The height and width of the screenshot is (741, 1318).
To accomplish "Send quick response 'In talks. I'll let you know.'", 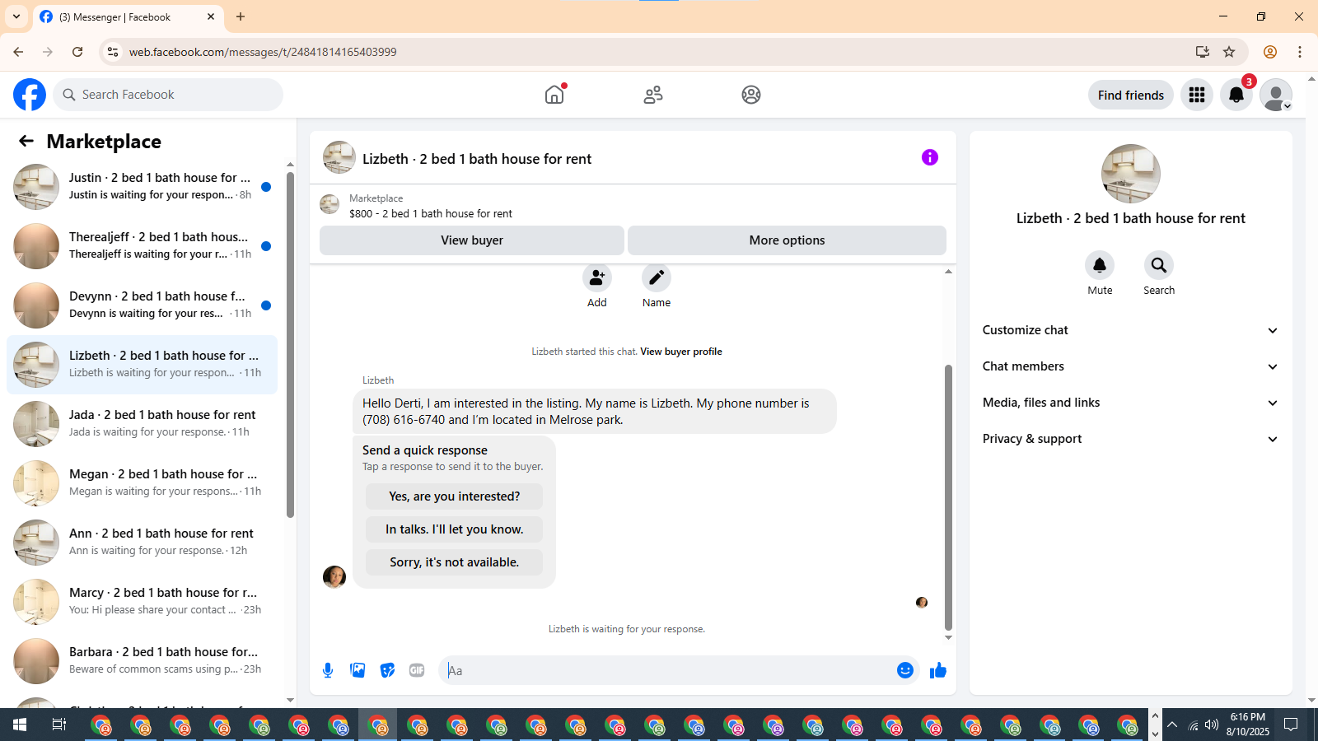I will click(455, 529).
